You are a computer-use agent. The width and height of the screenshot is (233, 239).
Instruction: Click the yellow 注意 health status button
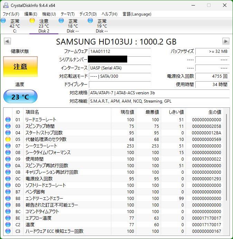[x=20, y=67]
